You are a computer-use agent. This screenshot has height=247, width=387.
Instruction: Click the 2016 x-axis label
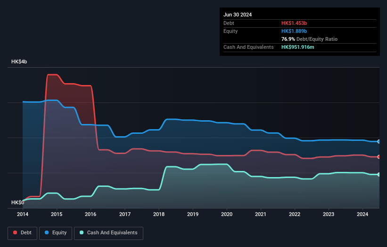tap(91, 214)
